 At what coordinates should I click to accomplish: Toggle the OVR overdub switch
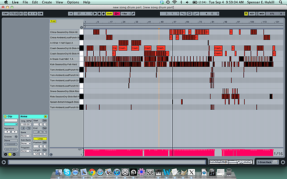pos(109,14)
